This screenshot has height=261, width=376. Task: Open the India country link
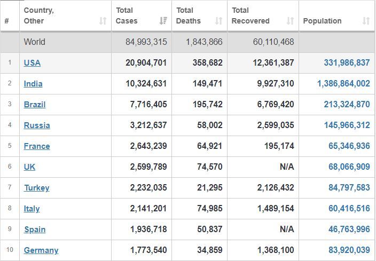pyautogui.click(x=33, y=84)
